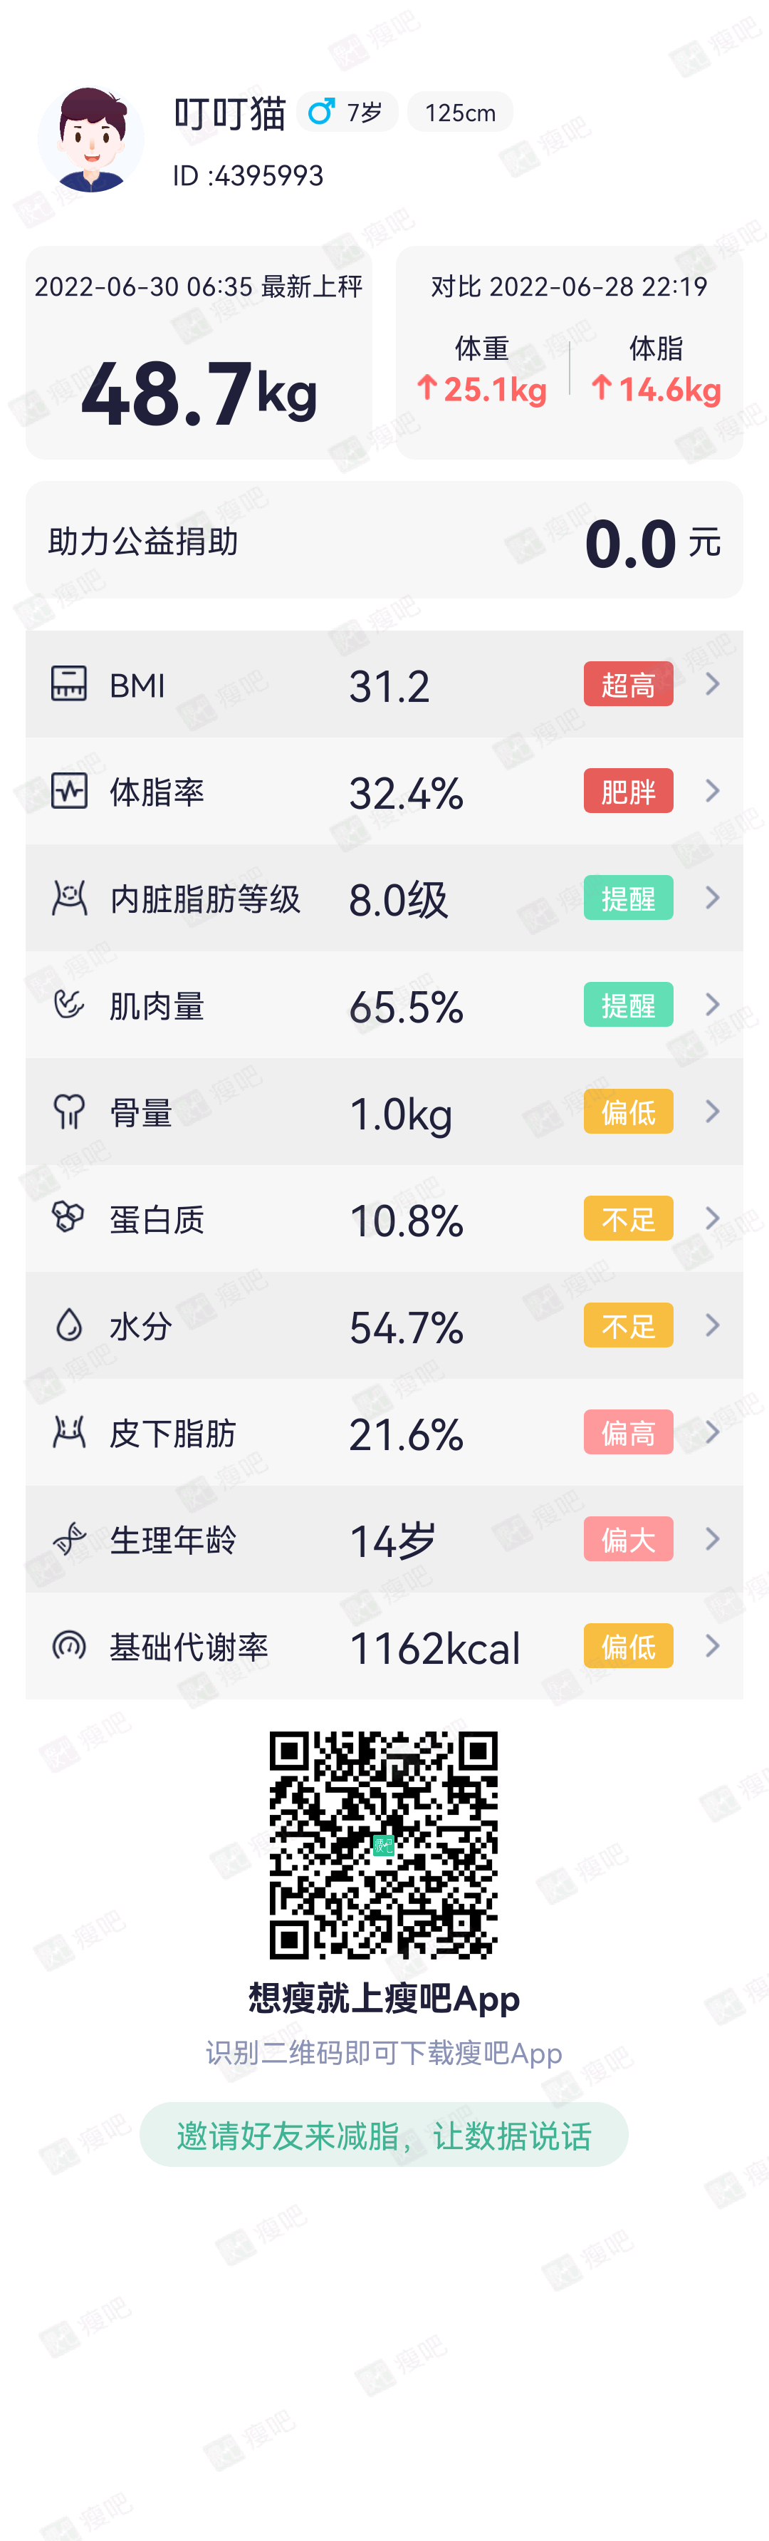Expand the 骨量 row chevron
This screenshot has width=769, height=2541.
tap(713, 1112)
